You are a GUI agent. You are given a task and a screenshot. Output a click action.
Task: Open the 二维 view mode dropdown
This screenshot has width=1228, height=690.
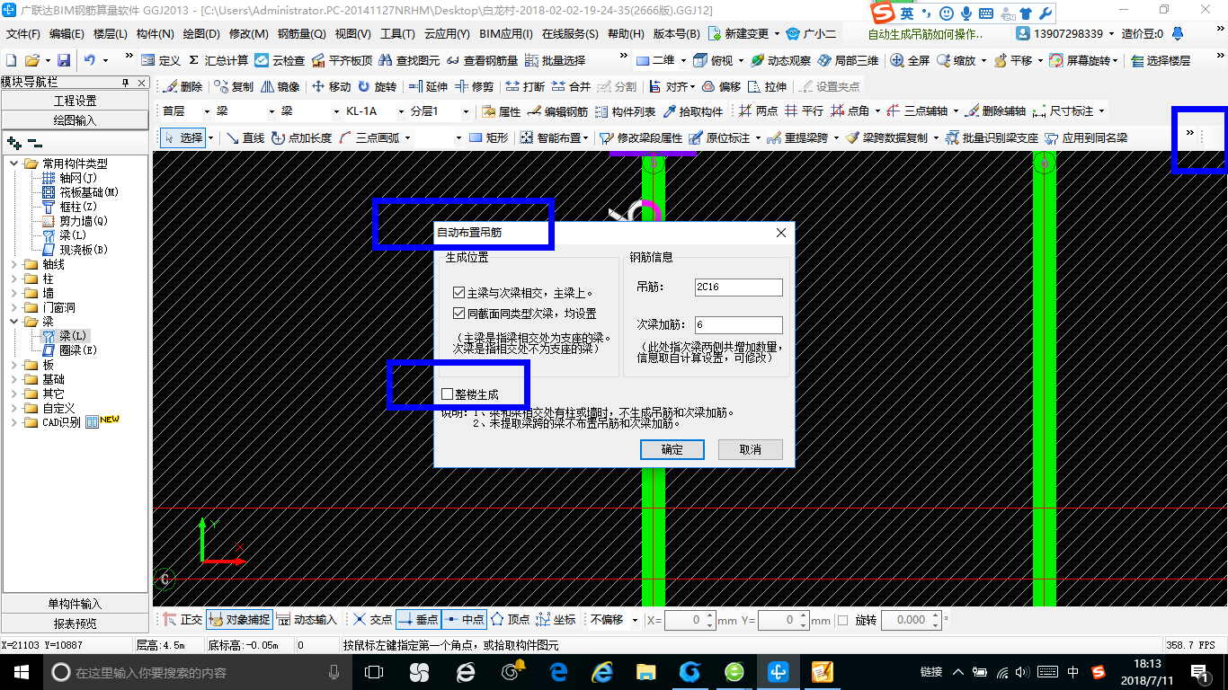pyautogui.click(x=684, y=60)
